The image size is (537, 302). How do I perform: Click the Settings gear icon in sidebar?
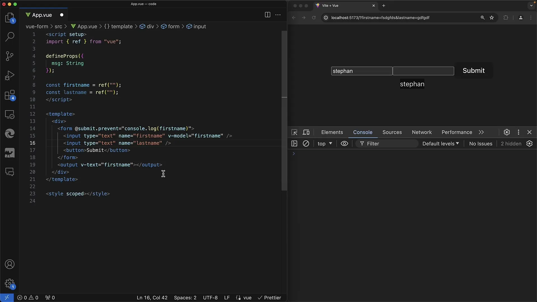click(10, 283)
